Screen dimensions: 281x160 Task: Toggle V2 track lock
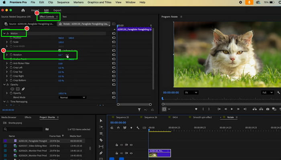(x=117, y=153)
